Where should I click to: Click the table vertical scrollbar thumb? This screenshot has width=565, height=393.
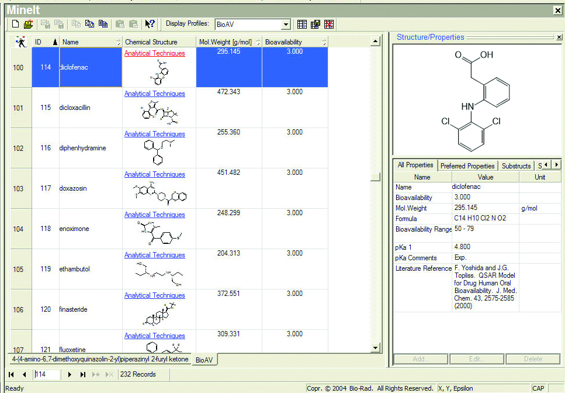click(x=376, y=178)
